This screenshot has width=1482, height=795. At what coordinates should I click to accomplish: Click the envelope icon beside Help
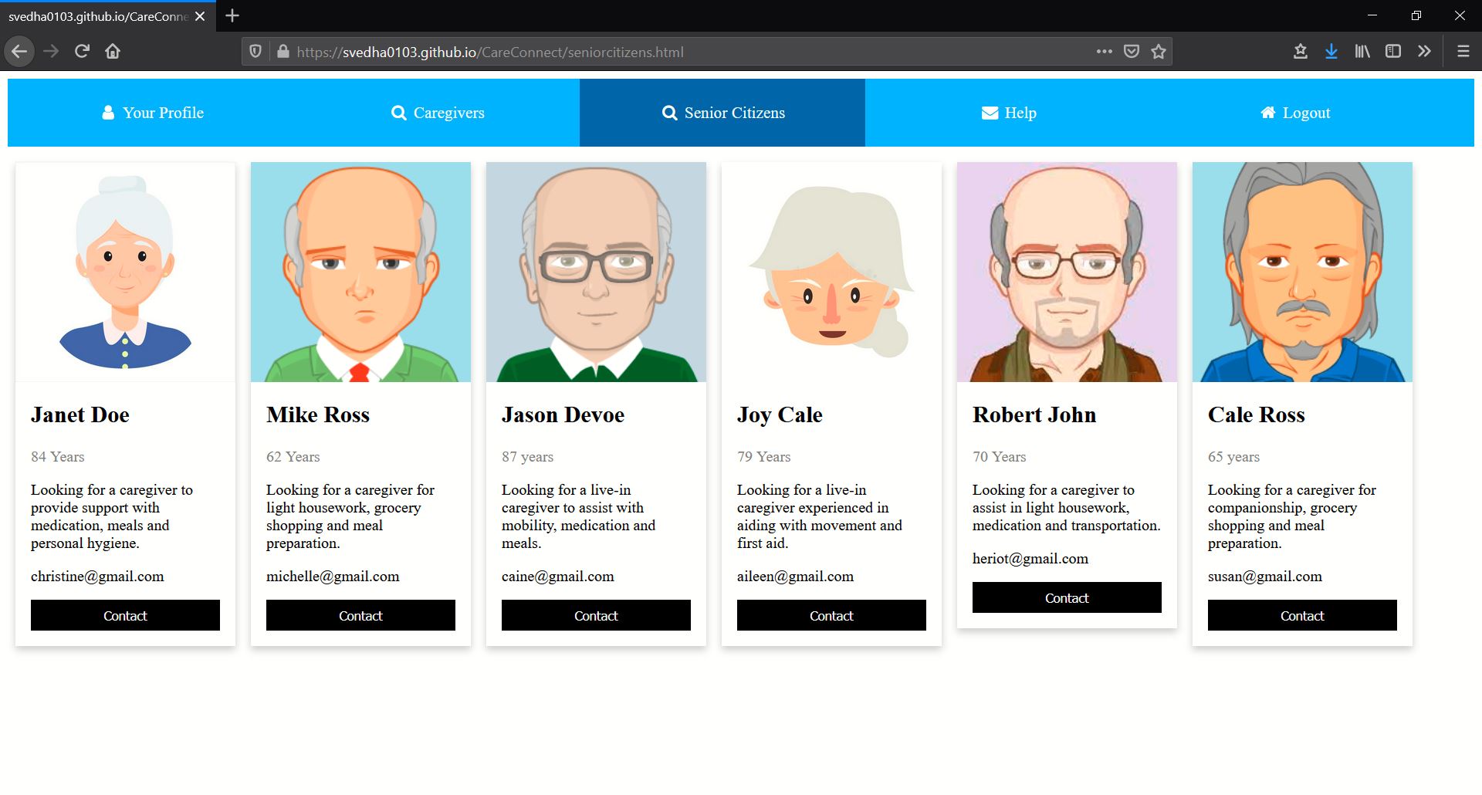[x=989, y=113]
